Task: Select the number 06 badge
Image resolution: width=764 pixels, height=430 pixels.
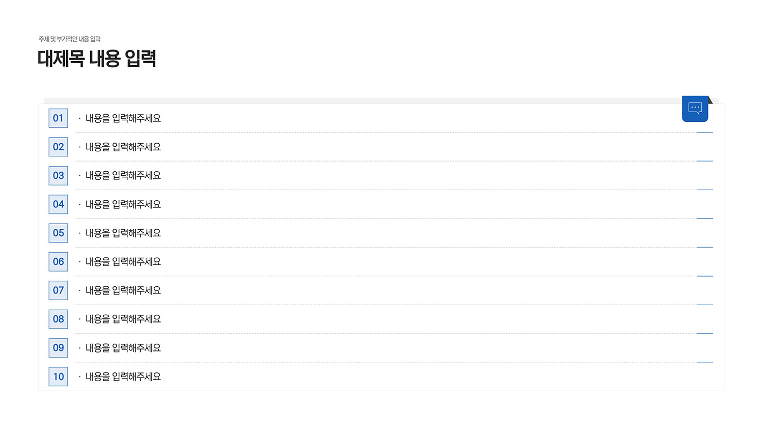Action: click(x=58, y=262)
